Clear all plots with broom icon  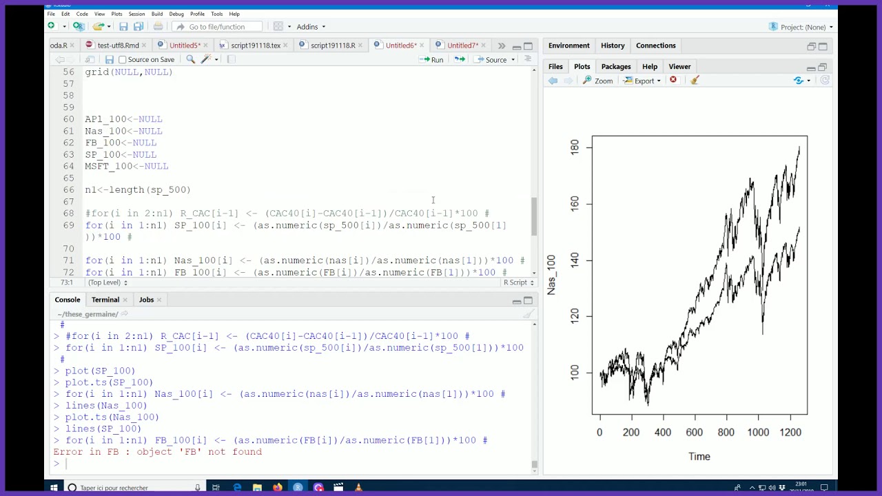(695, 81)
